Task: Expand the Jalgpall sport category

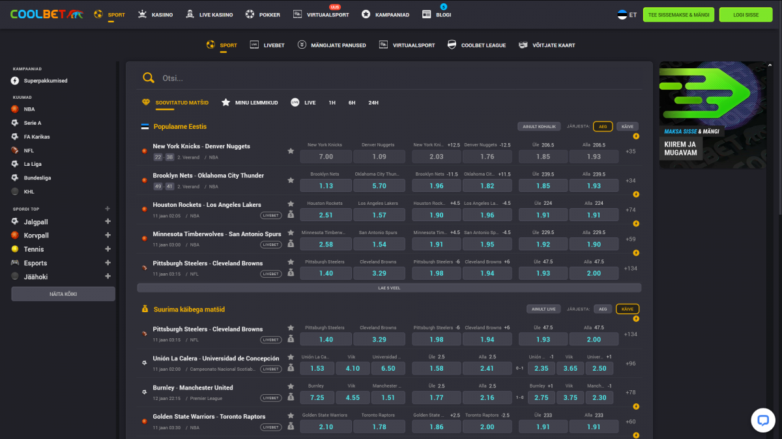Action: 108,222
